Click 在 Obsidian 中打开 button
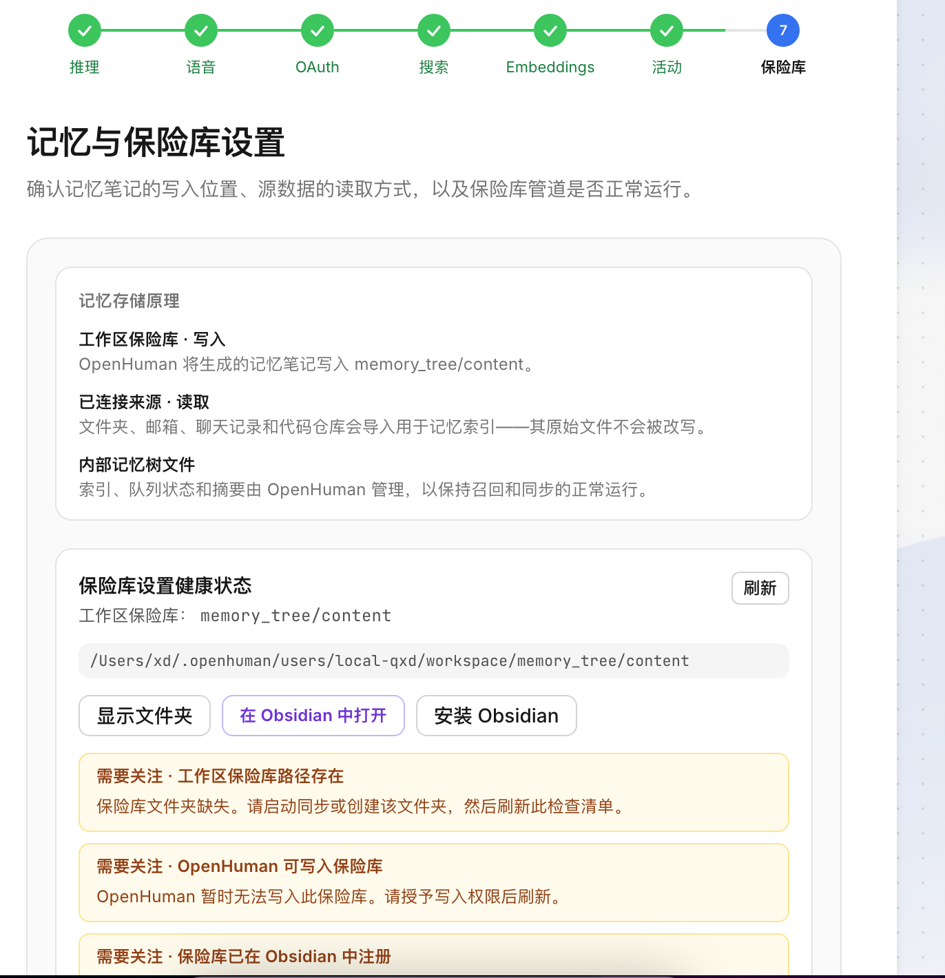Image resolution: width=945 pixels, height=978 pixels. pyautogui.click(x=313, y=716)
